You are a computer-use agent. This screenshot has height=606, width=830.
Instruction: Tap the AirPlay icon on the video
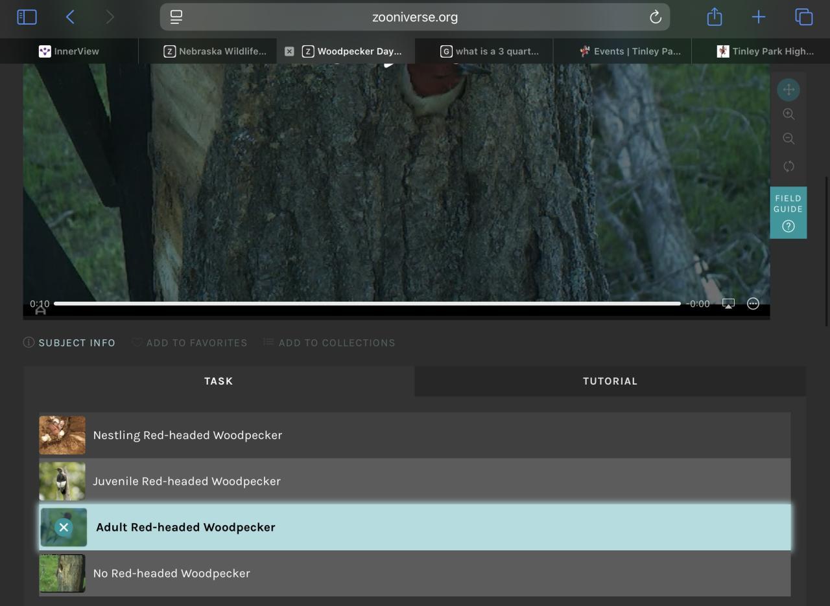tap(728, 304)
